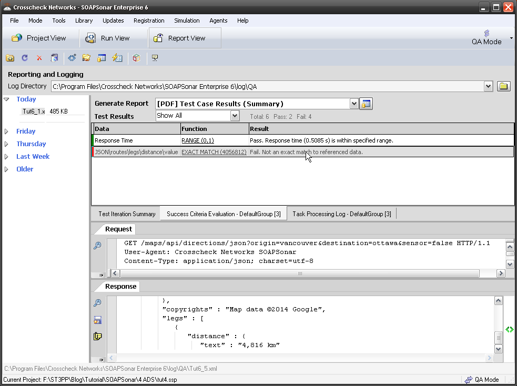This screenshot has width=517, height=386.
Task: Click the QA Mode icon in status bar
Action: coord(468,380)
